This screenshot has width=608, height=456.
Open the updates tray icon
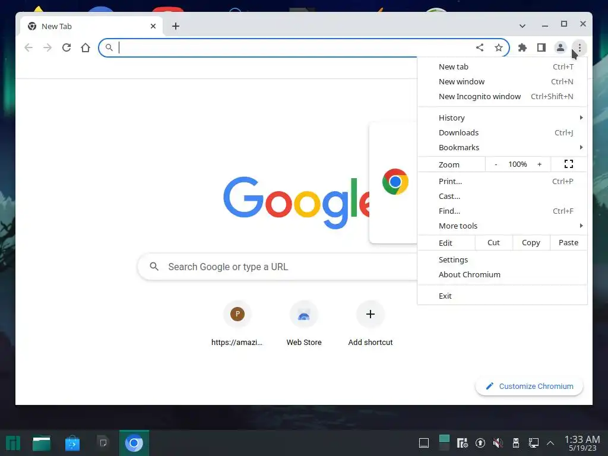coord(480,443)
